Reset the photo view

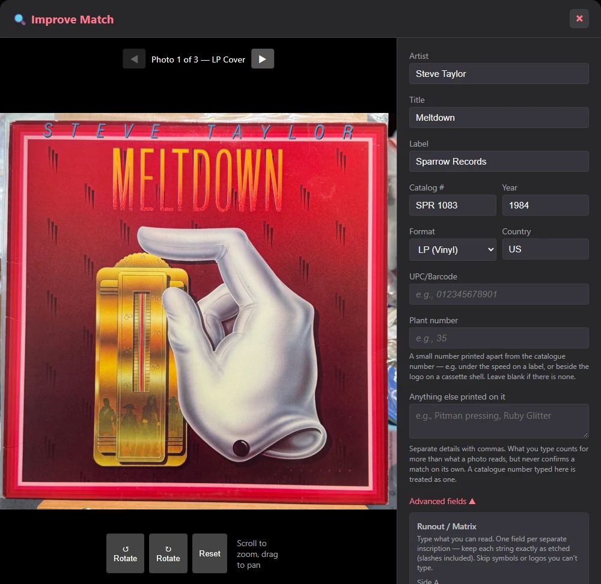click(210, 553)
